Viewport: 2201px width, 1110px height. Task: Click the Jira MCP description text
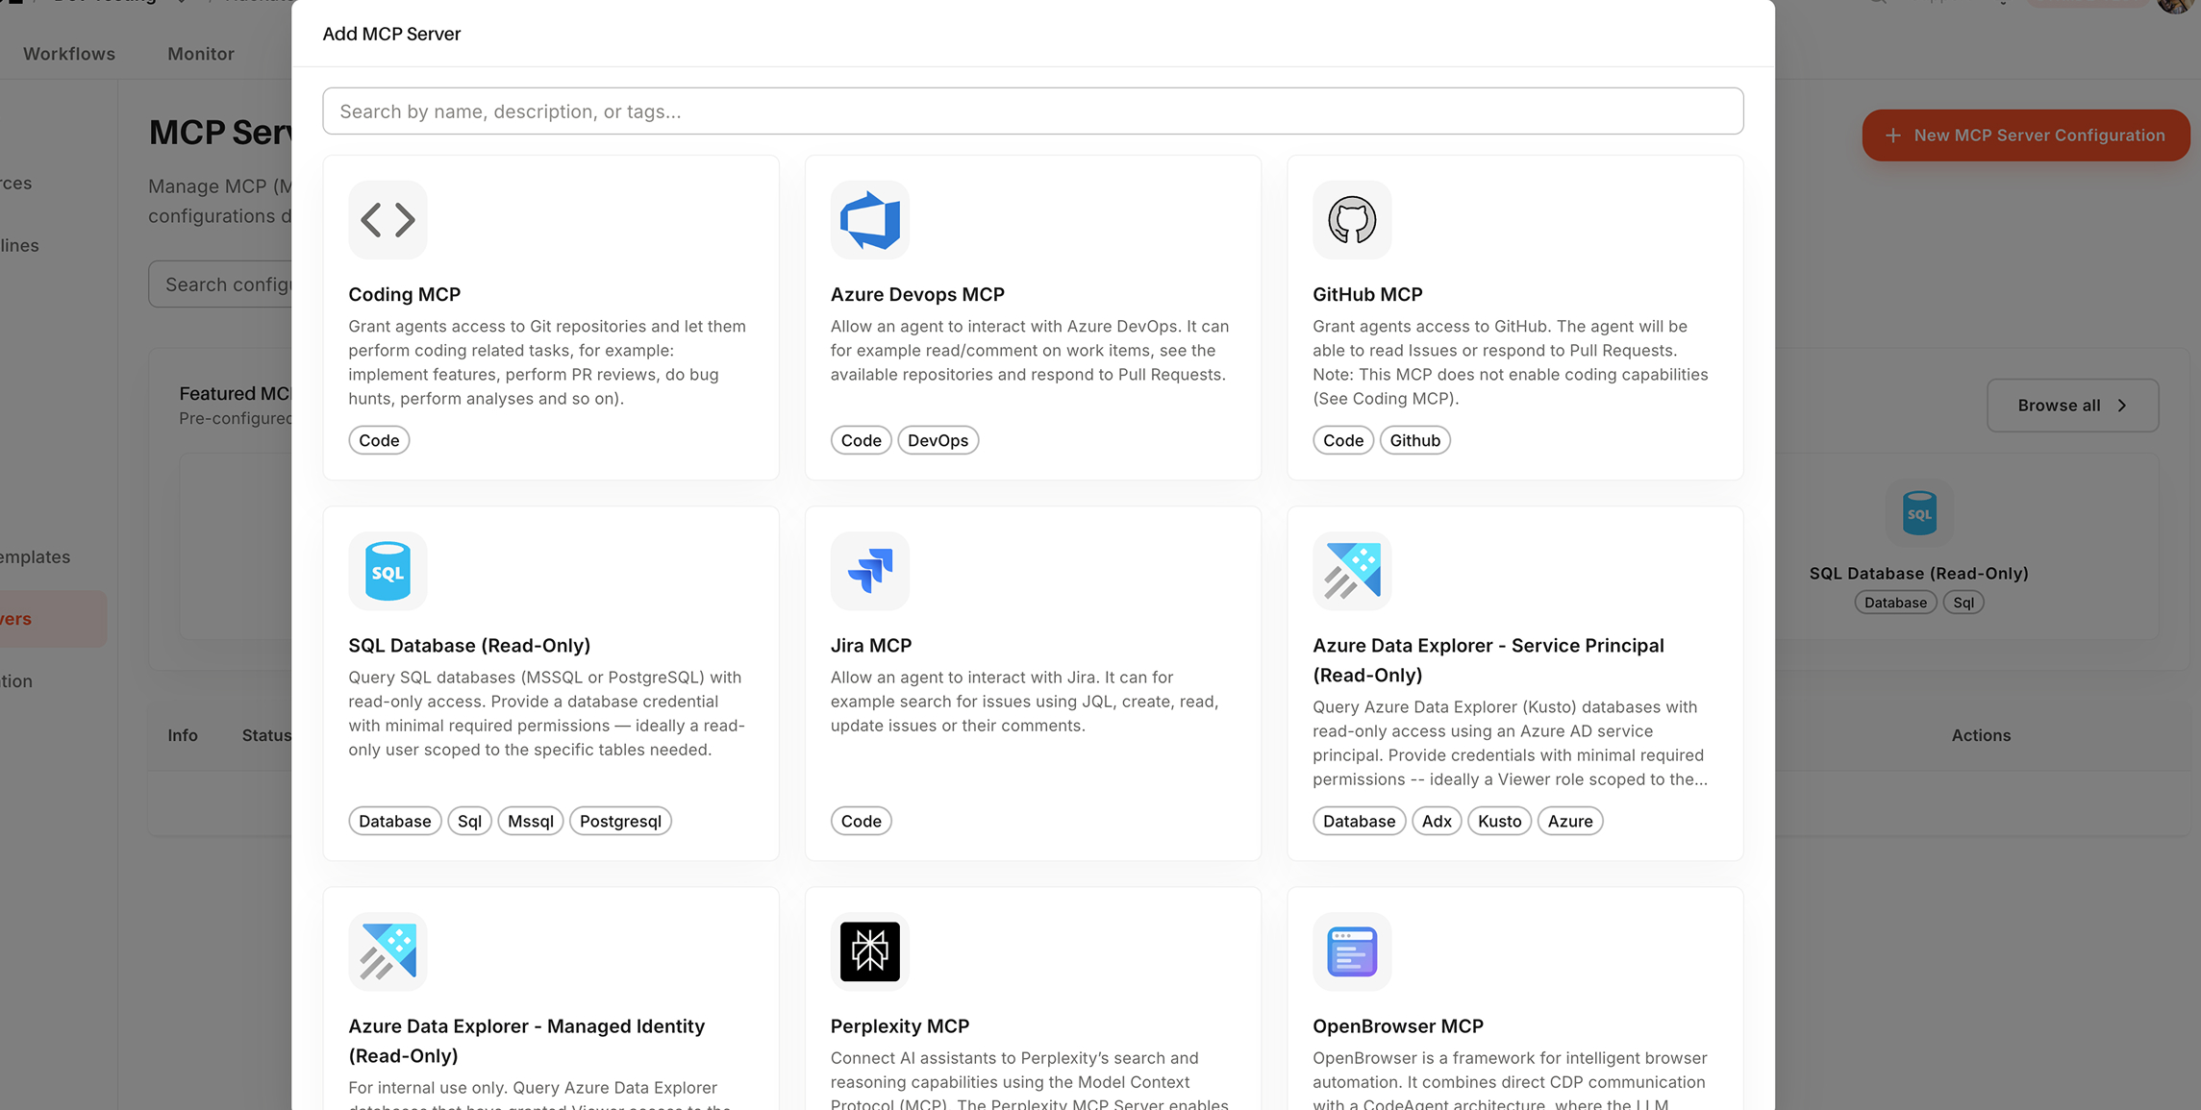click(x=1025, y=702)
